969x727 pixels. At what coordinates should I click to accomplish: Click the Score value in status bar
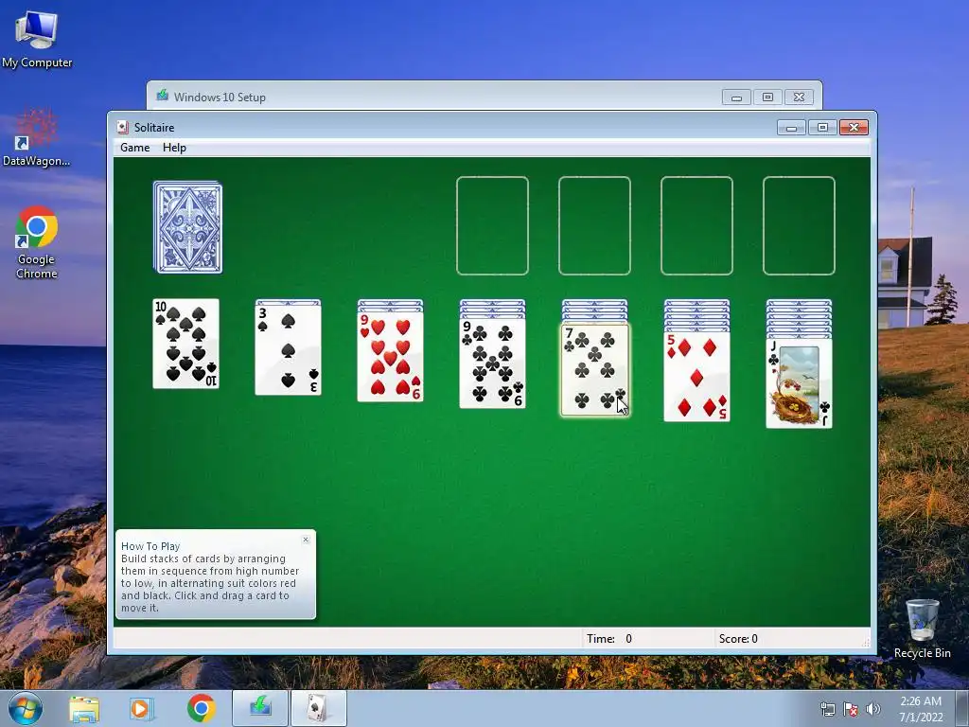738,639
